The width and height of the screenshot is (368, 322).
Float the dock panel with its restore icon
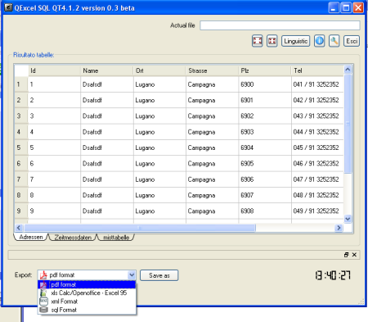coord(346,255)
